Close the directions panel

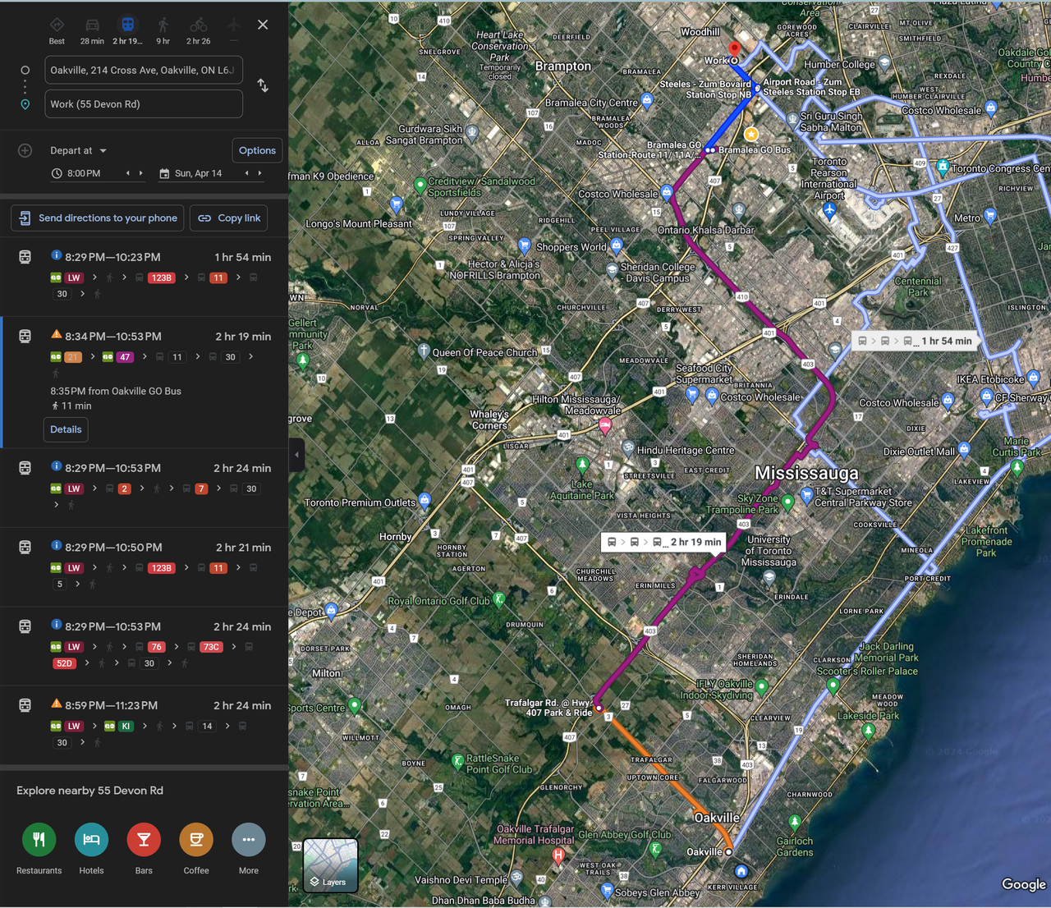click(x=263, y=25)
